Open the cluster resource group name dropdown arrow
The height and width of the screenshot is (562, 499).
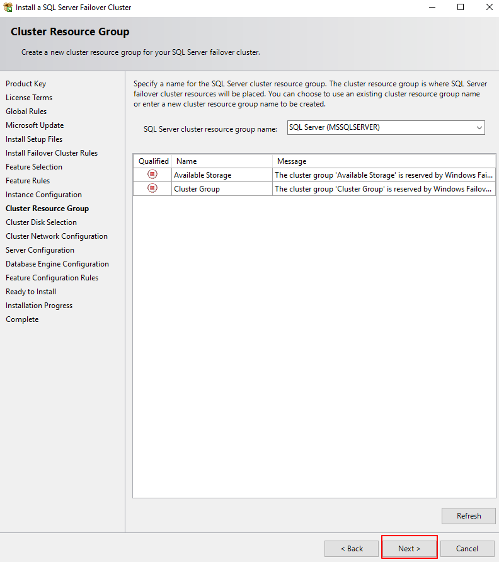click(479, 128)
